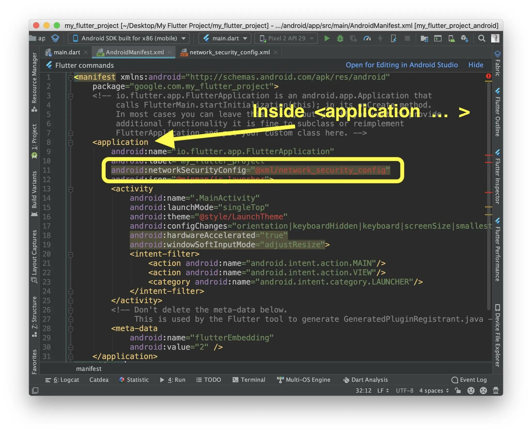
Task: Run with coverage shield icon
Action: tap(353, 39)
